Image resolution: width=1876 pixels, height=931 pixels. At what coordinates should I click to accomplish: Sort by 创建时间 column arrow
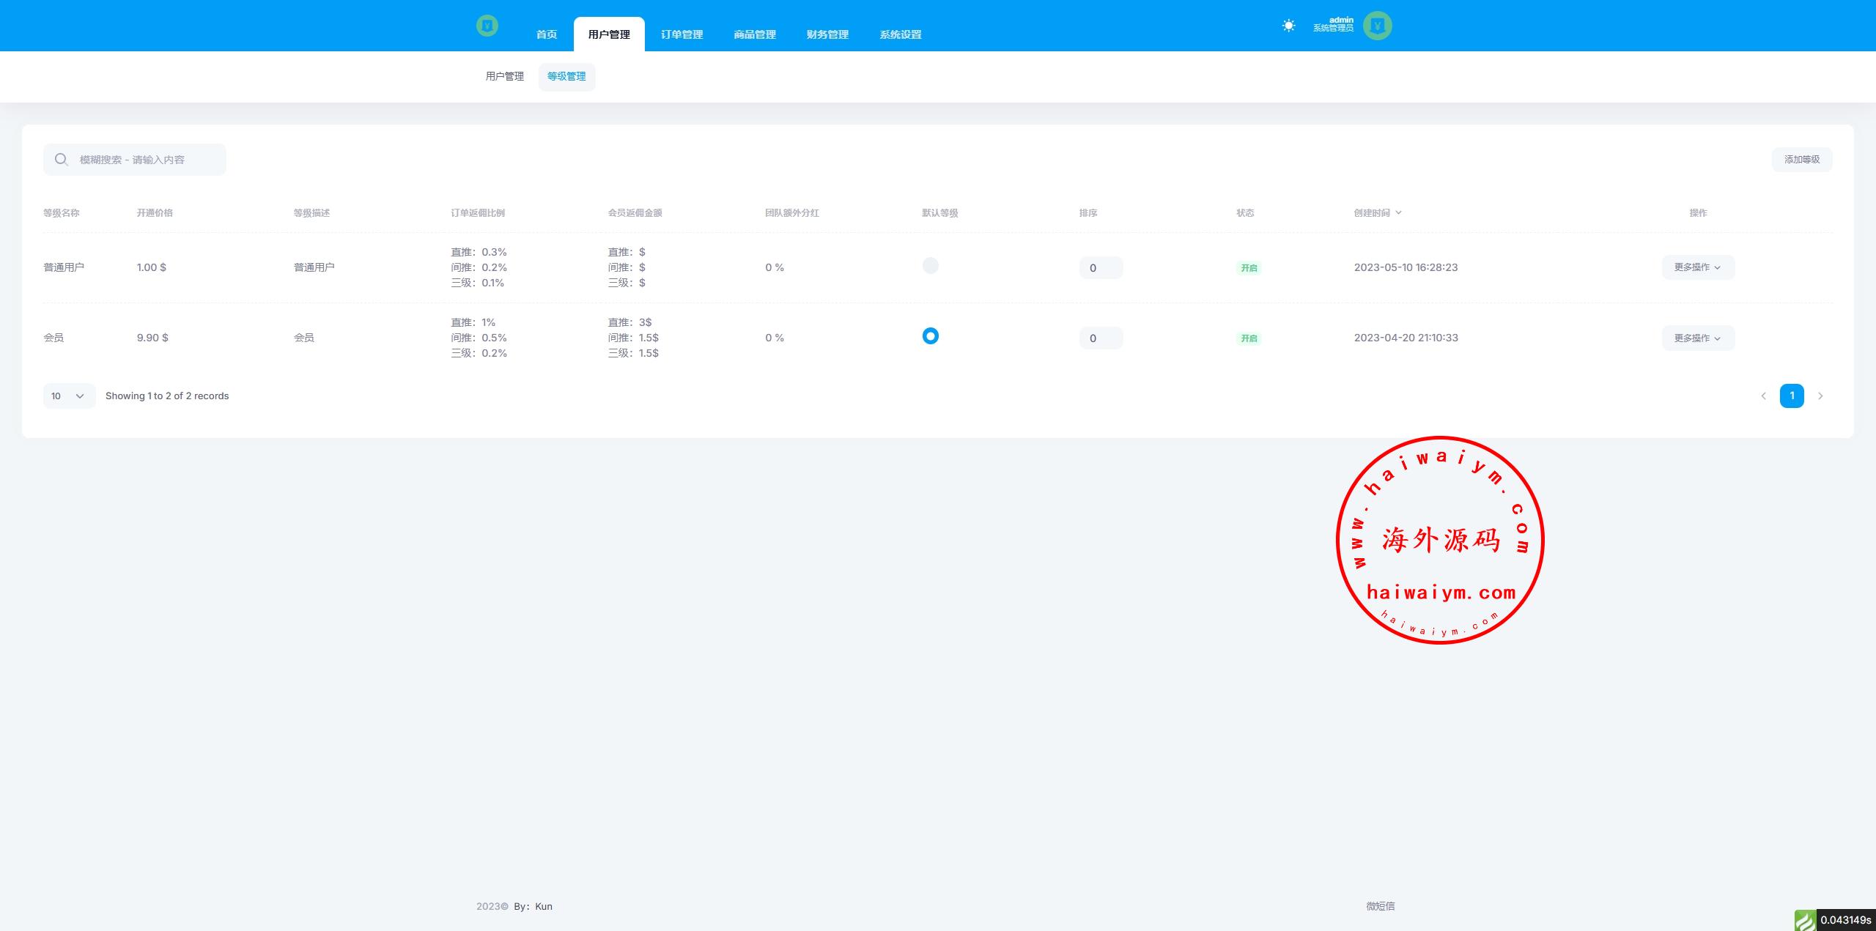pos(1398,212)
